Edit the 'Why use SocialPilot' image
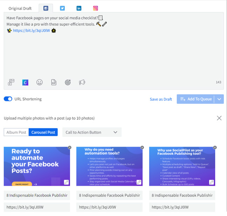Screen dimensions: 227x216 point(212,182)
